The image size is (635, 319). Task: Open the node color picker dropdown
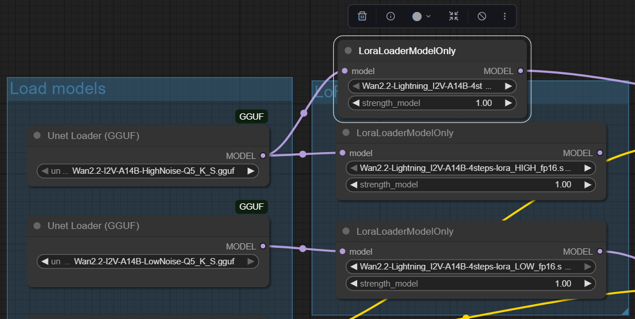(x=421, y=16)
